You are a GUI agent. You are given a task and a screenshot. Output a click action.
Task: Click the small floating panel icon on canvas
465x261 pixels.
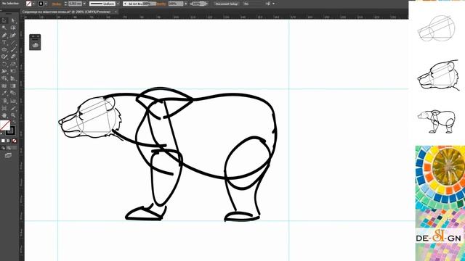click(35, 45)
